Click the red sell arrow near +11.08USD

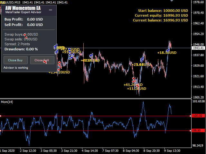click(x=137, y=86)
